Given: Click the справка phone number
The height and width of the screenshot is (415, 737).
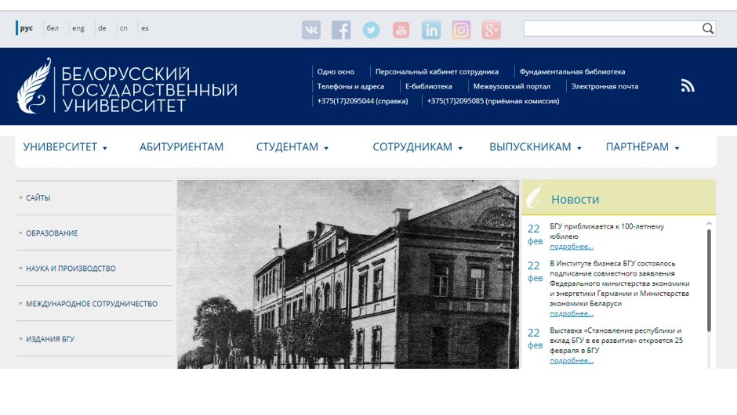Looking at the screenshot, I should [362, 101].
